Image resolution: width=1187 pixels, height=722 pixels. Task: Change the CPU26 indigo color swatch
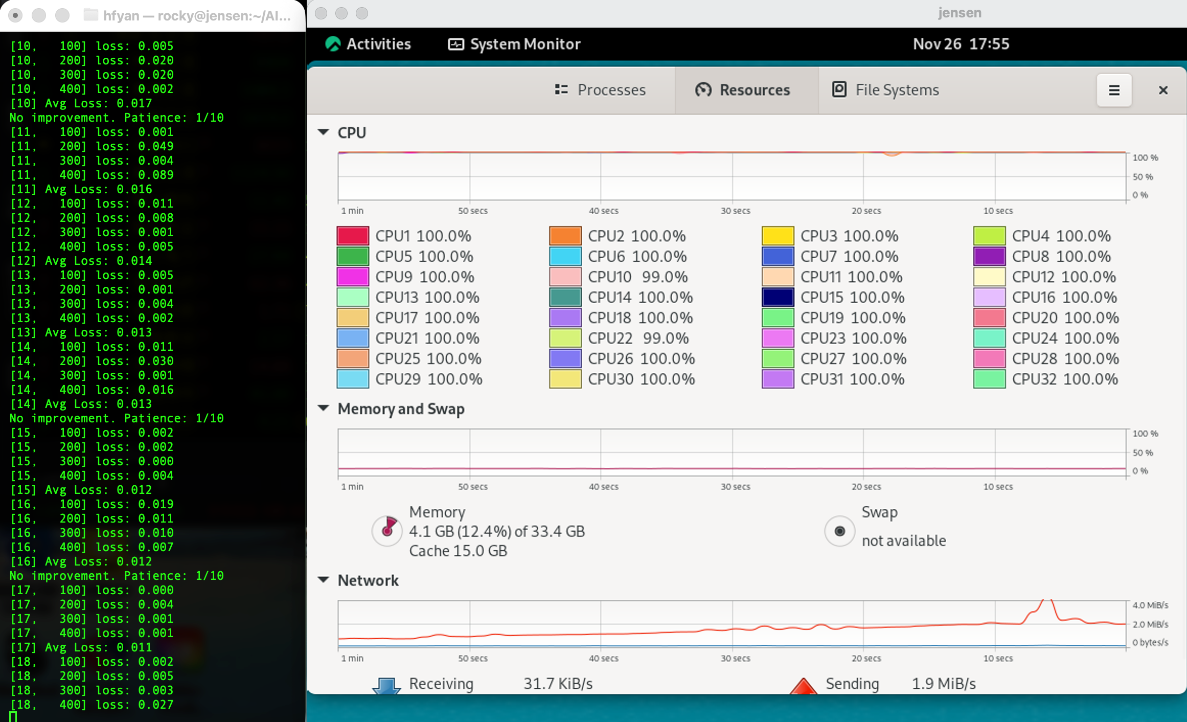pyautogui.click(x=565, y=358)
